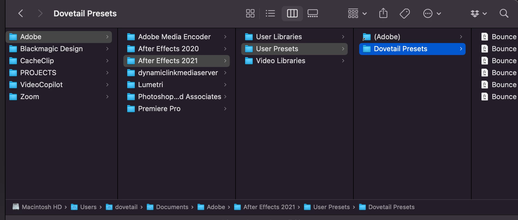Viewport: 518px width, 220px height.
Task: Click Documents in the path bar
Action: [x=167, y=207]
